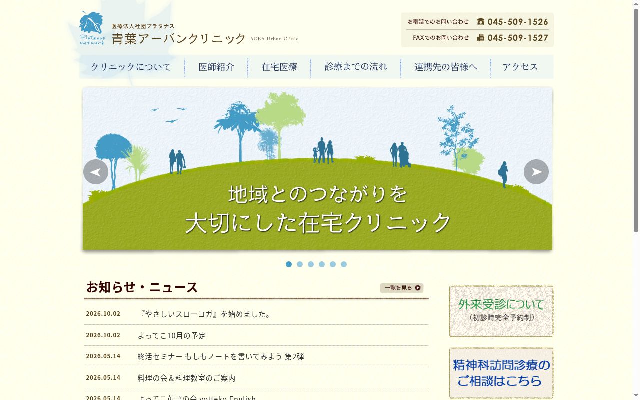Click the Platanus network leaf logo

pos(92,28)
